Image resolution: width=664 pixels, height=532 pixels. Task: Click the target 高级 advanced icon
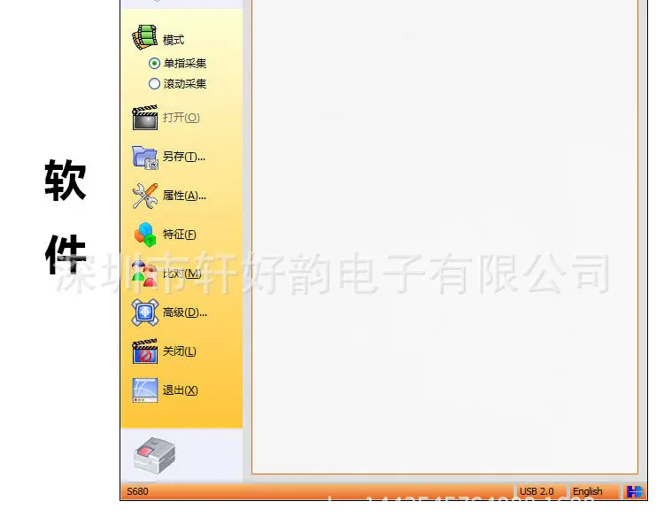click(145, 312)
